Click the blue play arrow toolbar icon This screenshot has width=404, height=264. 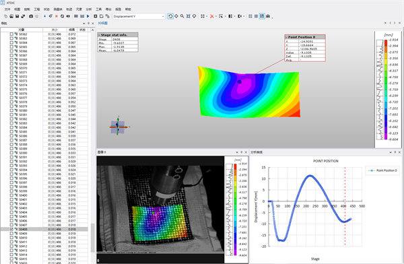88,16
